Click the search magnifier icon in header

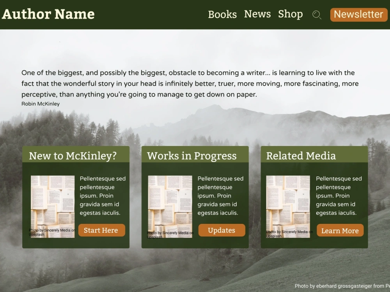(x=317, y=15)
